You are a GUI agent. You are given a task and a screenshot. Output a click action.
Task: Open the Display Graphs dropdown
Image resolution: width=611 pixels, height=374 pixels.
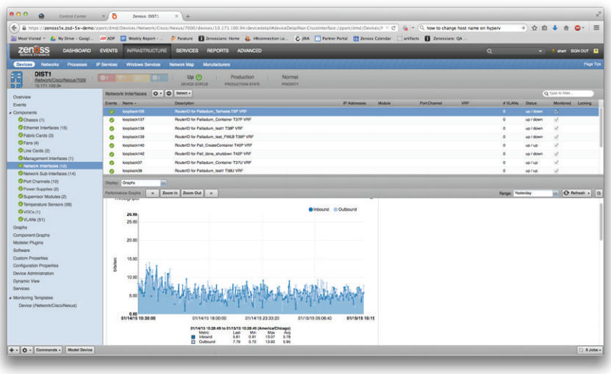click(x=163, y=182)
